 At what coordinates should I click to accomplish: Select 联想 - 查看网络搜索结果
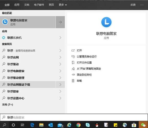coord(28,50)
